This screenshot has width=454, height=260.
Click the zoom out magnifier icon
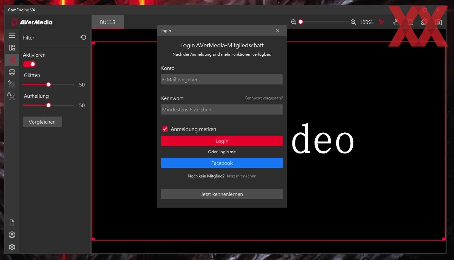293,22
